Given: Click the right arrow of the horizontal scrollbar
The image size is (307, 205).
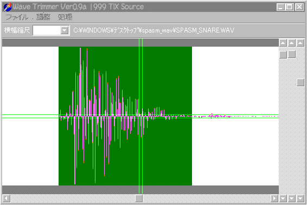Looking at the screenshot, I should tap(274, 198).
